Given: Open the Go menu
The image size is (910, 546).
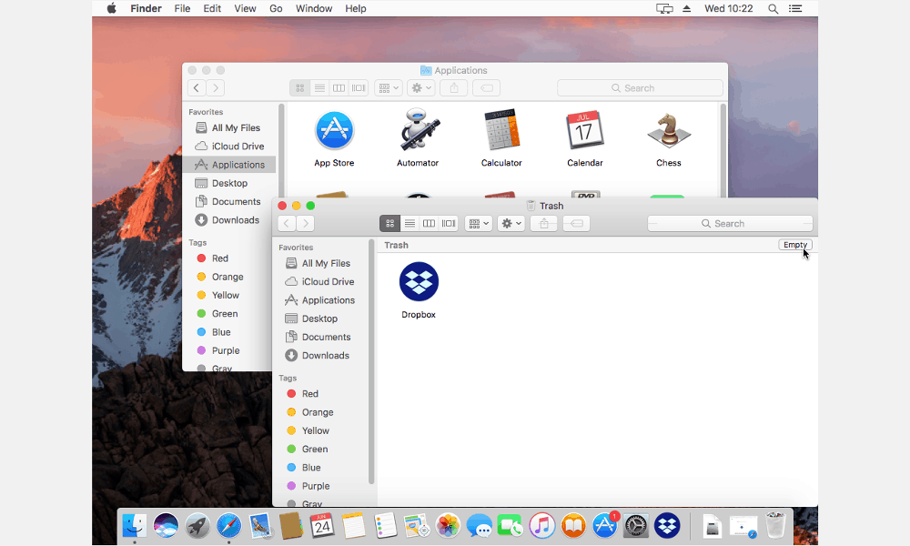Looking at the screenshot, I should tap(276, 8).
